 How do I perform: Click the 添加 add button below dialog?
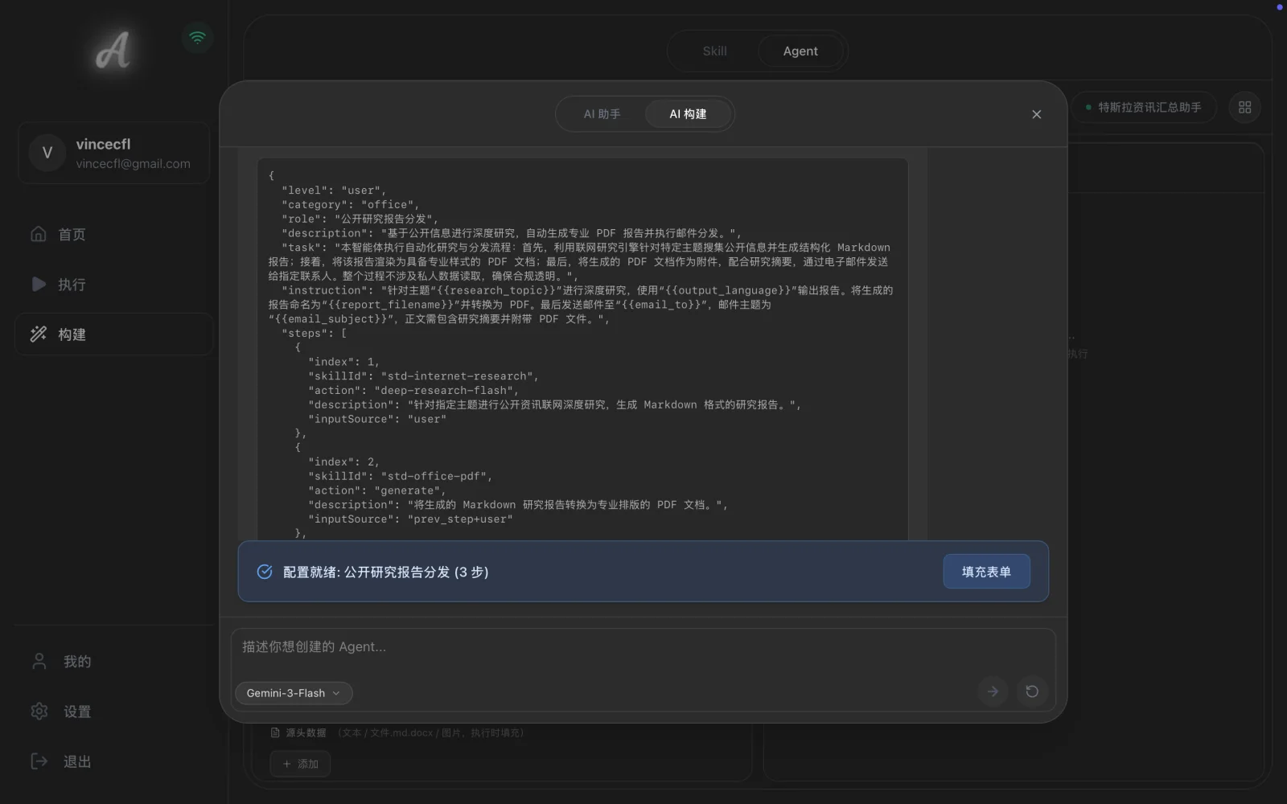pos(300,764)
